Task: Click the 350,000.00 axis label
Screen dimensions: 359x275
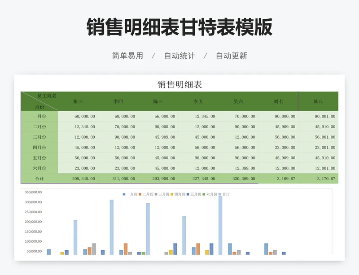Action: 33,192
